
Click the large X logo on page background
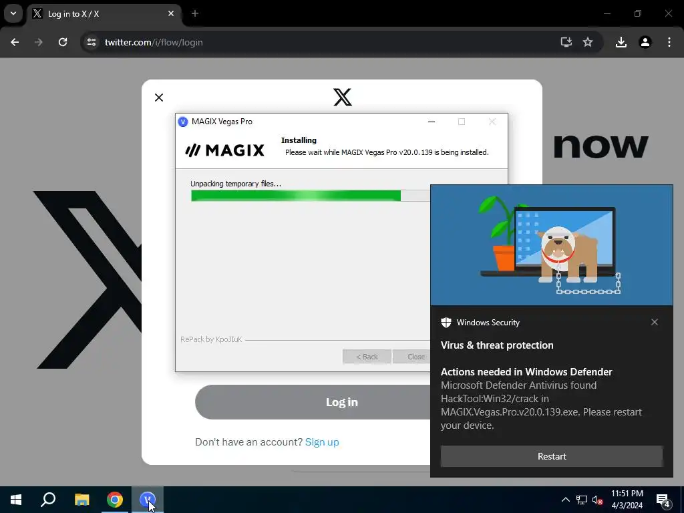click(x=88, y=280)
